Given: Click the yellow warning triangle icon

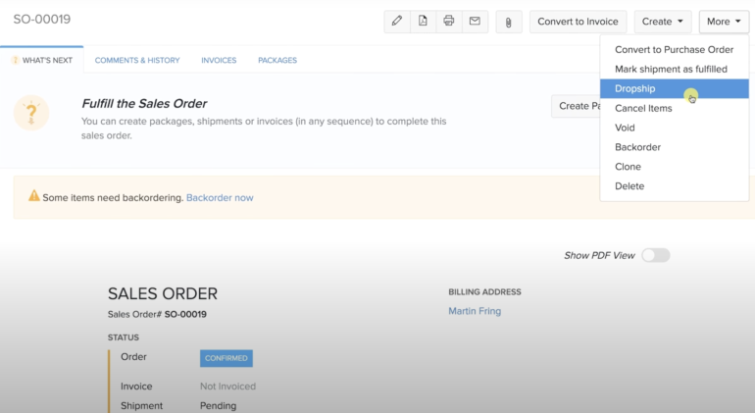Looking at the screenshot, I should 34,197.
